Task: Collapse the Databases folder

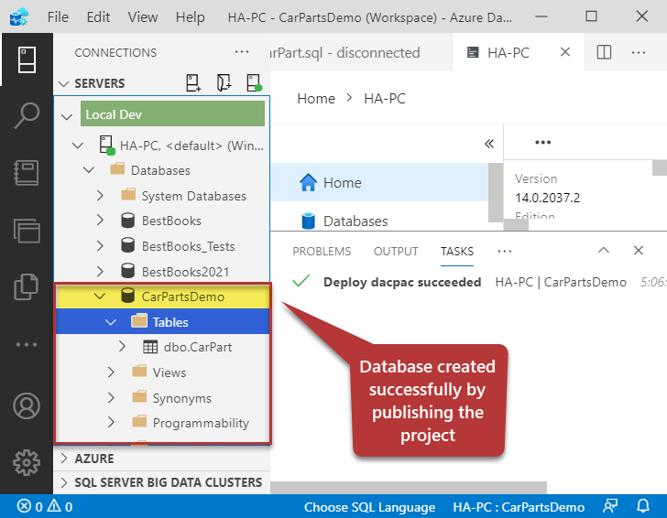Action: pyautogui.click(x=89, y=170)
